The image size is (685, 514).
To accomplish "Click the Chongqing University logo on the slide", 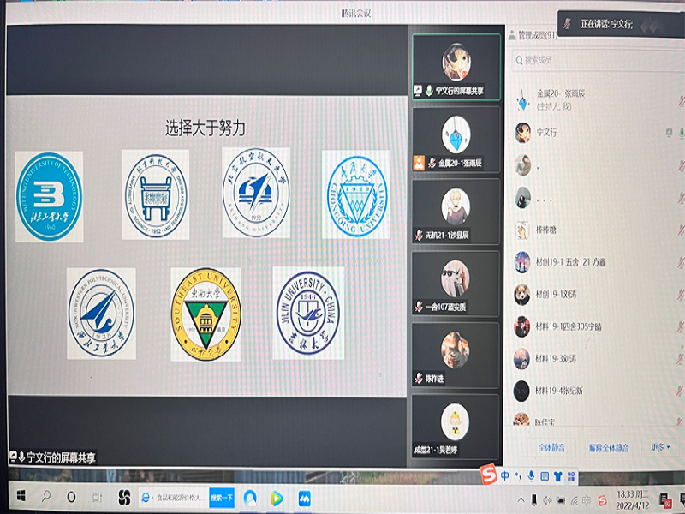I will pyautogui.click(x=356, y=195).
